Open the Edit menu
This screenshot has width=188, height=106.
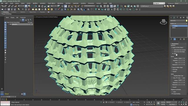(x=6, y=3)
